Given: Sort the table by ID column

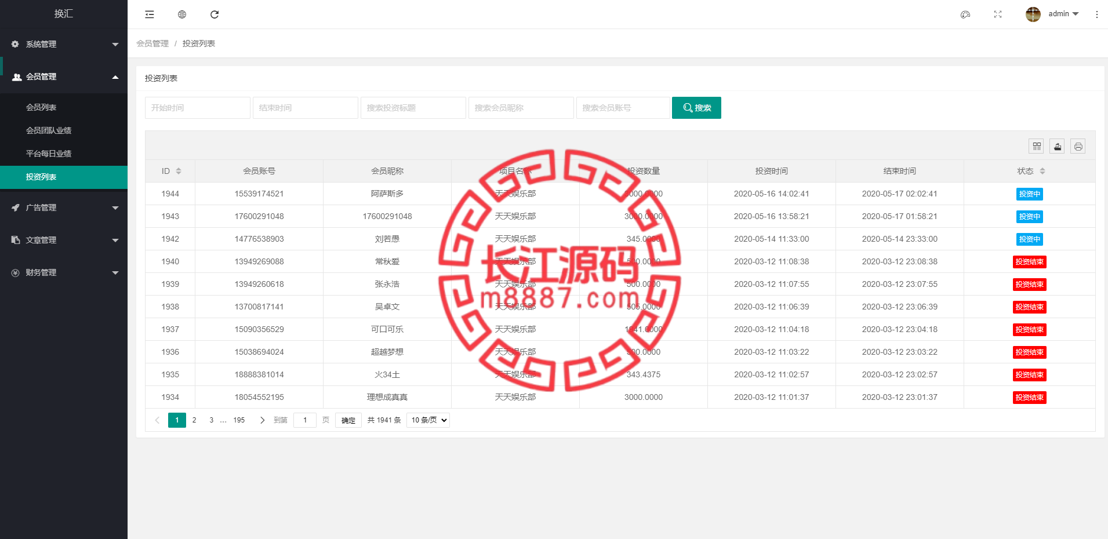Looking at the screenshot, I should click(179, 171).
